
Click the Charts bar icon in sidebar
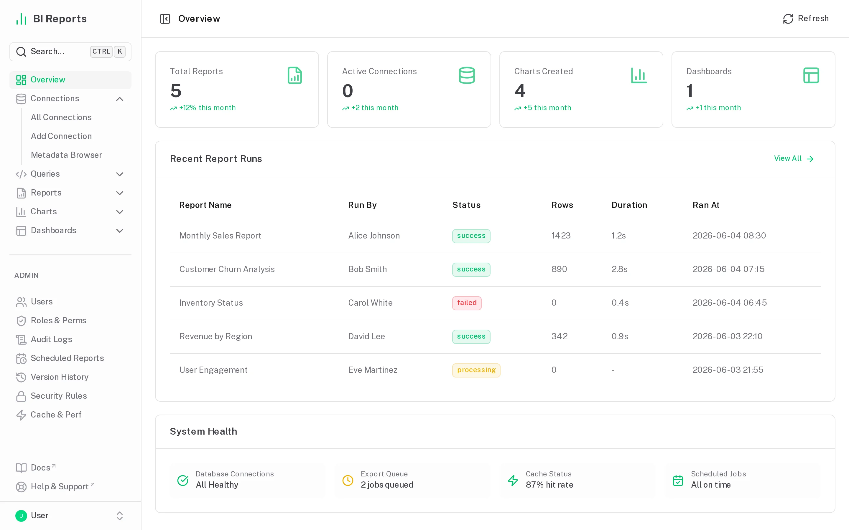pyautogui.click(x=21, y=212)
